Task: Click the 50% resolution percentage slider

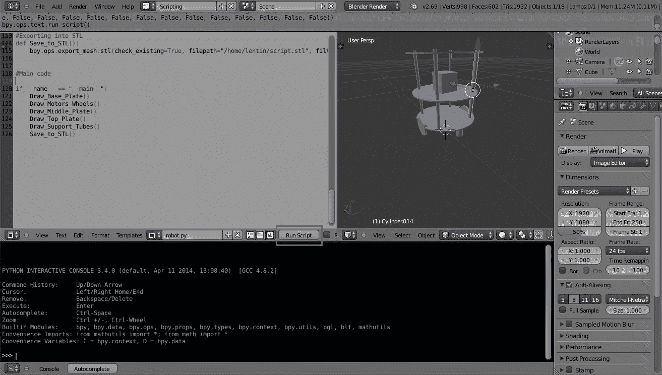Action: click(x=579, y=232)
